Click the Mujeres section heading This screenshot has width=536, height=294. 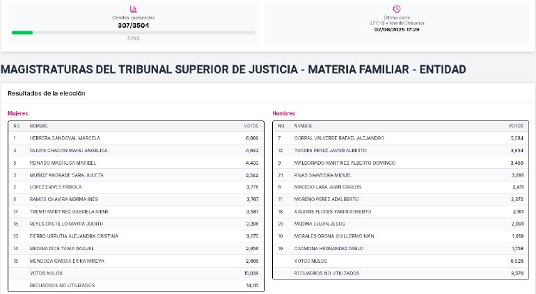pos(18,113)
